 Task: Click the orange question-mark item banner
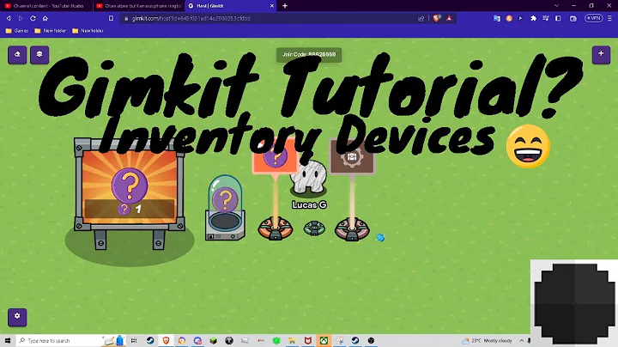[x=276, y=158]
